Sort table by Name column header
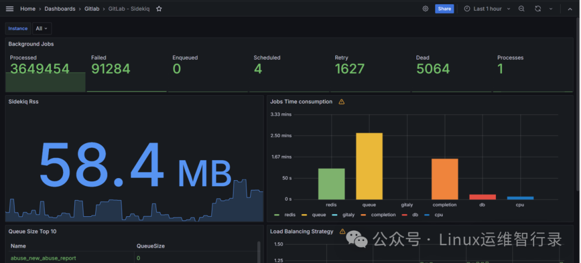This screenshot has width=581, height=263. point(18,246)
